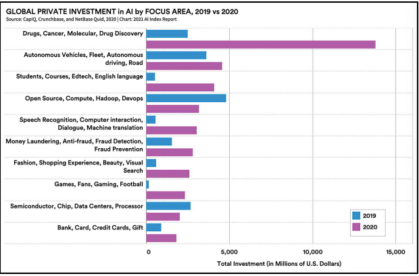
Task: Click the 2020 Bank, Card, Credit Cards bar
Action: click(161, 237)
